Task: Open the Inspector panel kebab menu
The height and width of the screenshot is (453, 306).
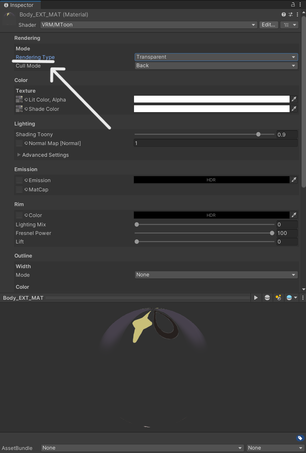Action: (300, 5)
